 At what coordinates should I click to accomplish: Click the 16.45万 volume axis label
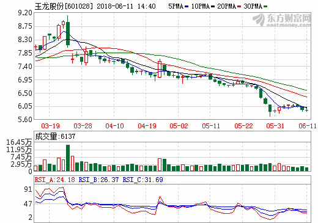pos(19,142)
